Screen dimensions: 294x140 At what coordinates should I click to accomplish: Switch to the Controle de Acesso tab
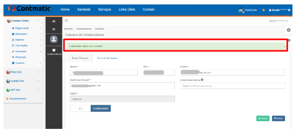coord(107,58)
